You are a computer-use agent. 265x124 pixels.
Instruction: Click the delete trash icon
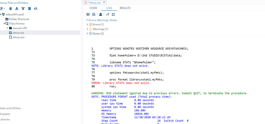[x=10, y=8]
